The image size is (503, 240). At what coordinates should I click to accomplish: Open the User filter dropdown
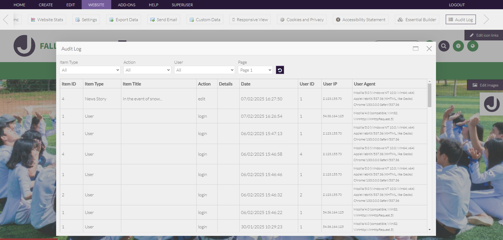click(204, 70)
